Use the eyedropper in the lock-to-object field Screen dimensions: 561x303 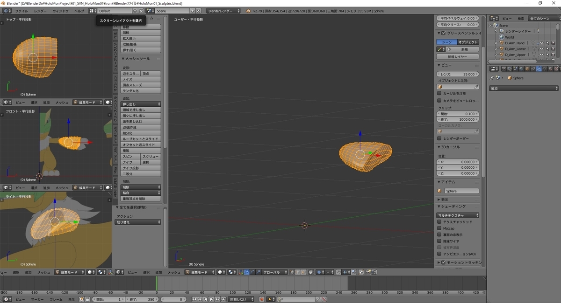pos(476,87)
